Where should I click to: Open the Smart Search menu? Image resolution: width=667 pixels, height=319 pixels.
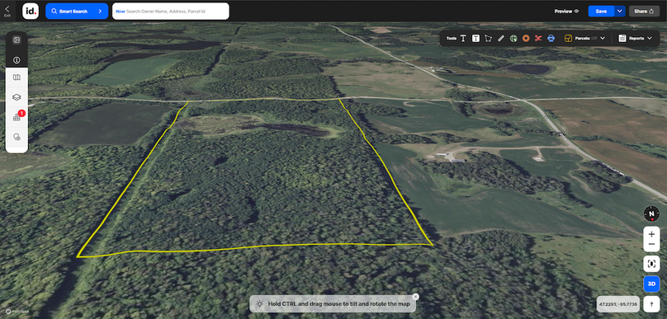[77, 12]
